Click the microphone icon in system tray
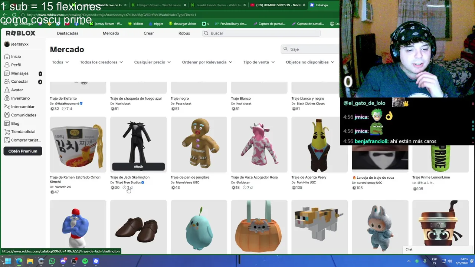 pos(425,261)
